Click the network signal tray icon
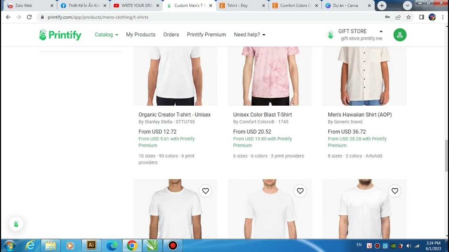The width and height of the screenshot is (449, 252). (417, 246)
